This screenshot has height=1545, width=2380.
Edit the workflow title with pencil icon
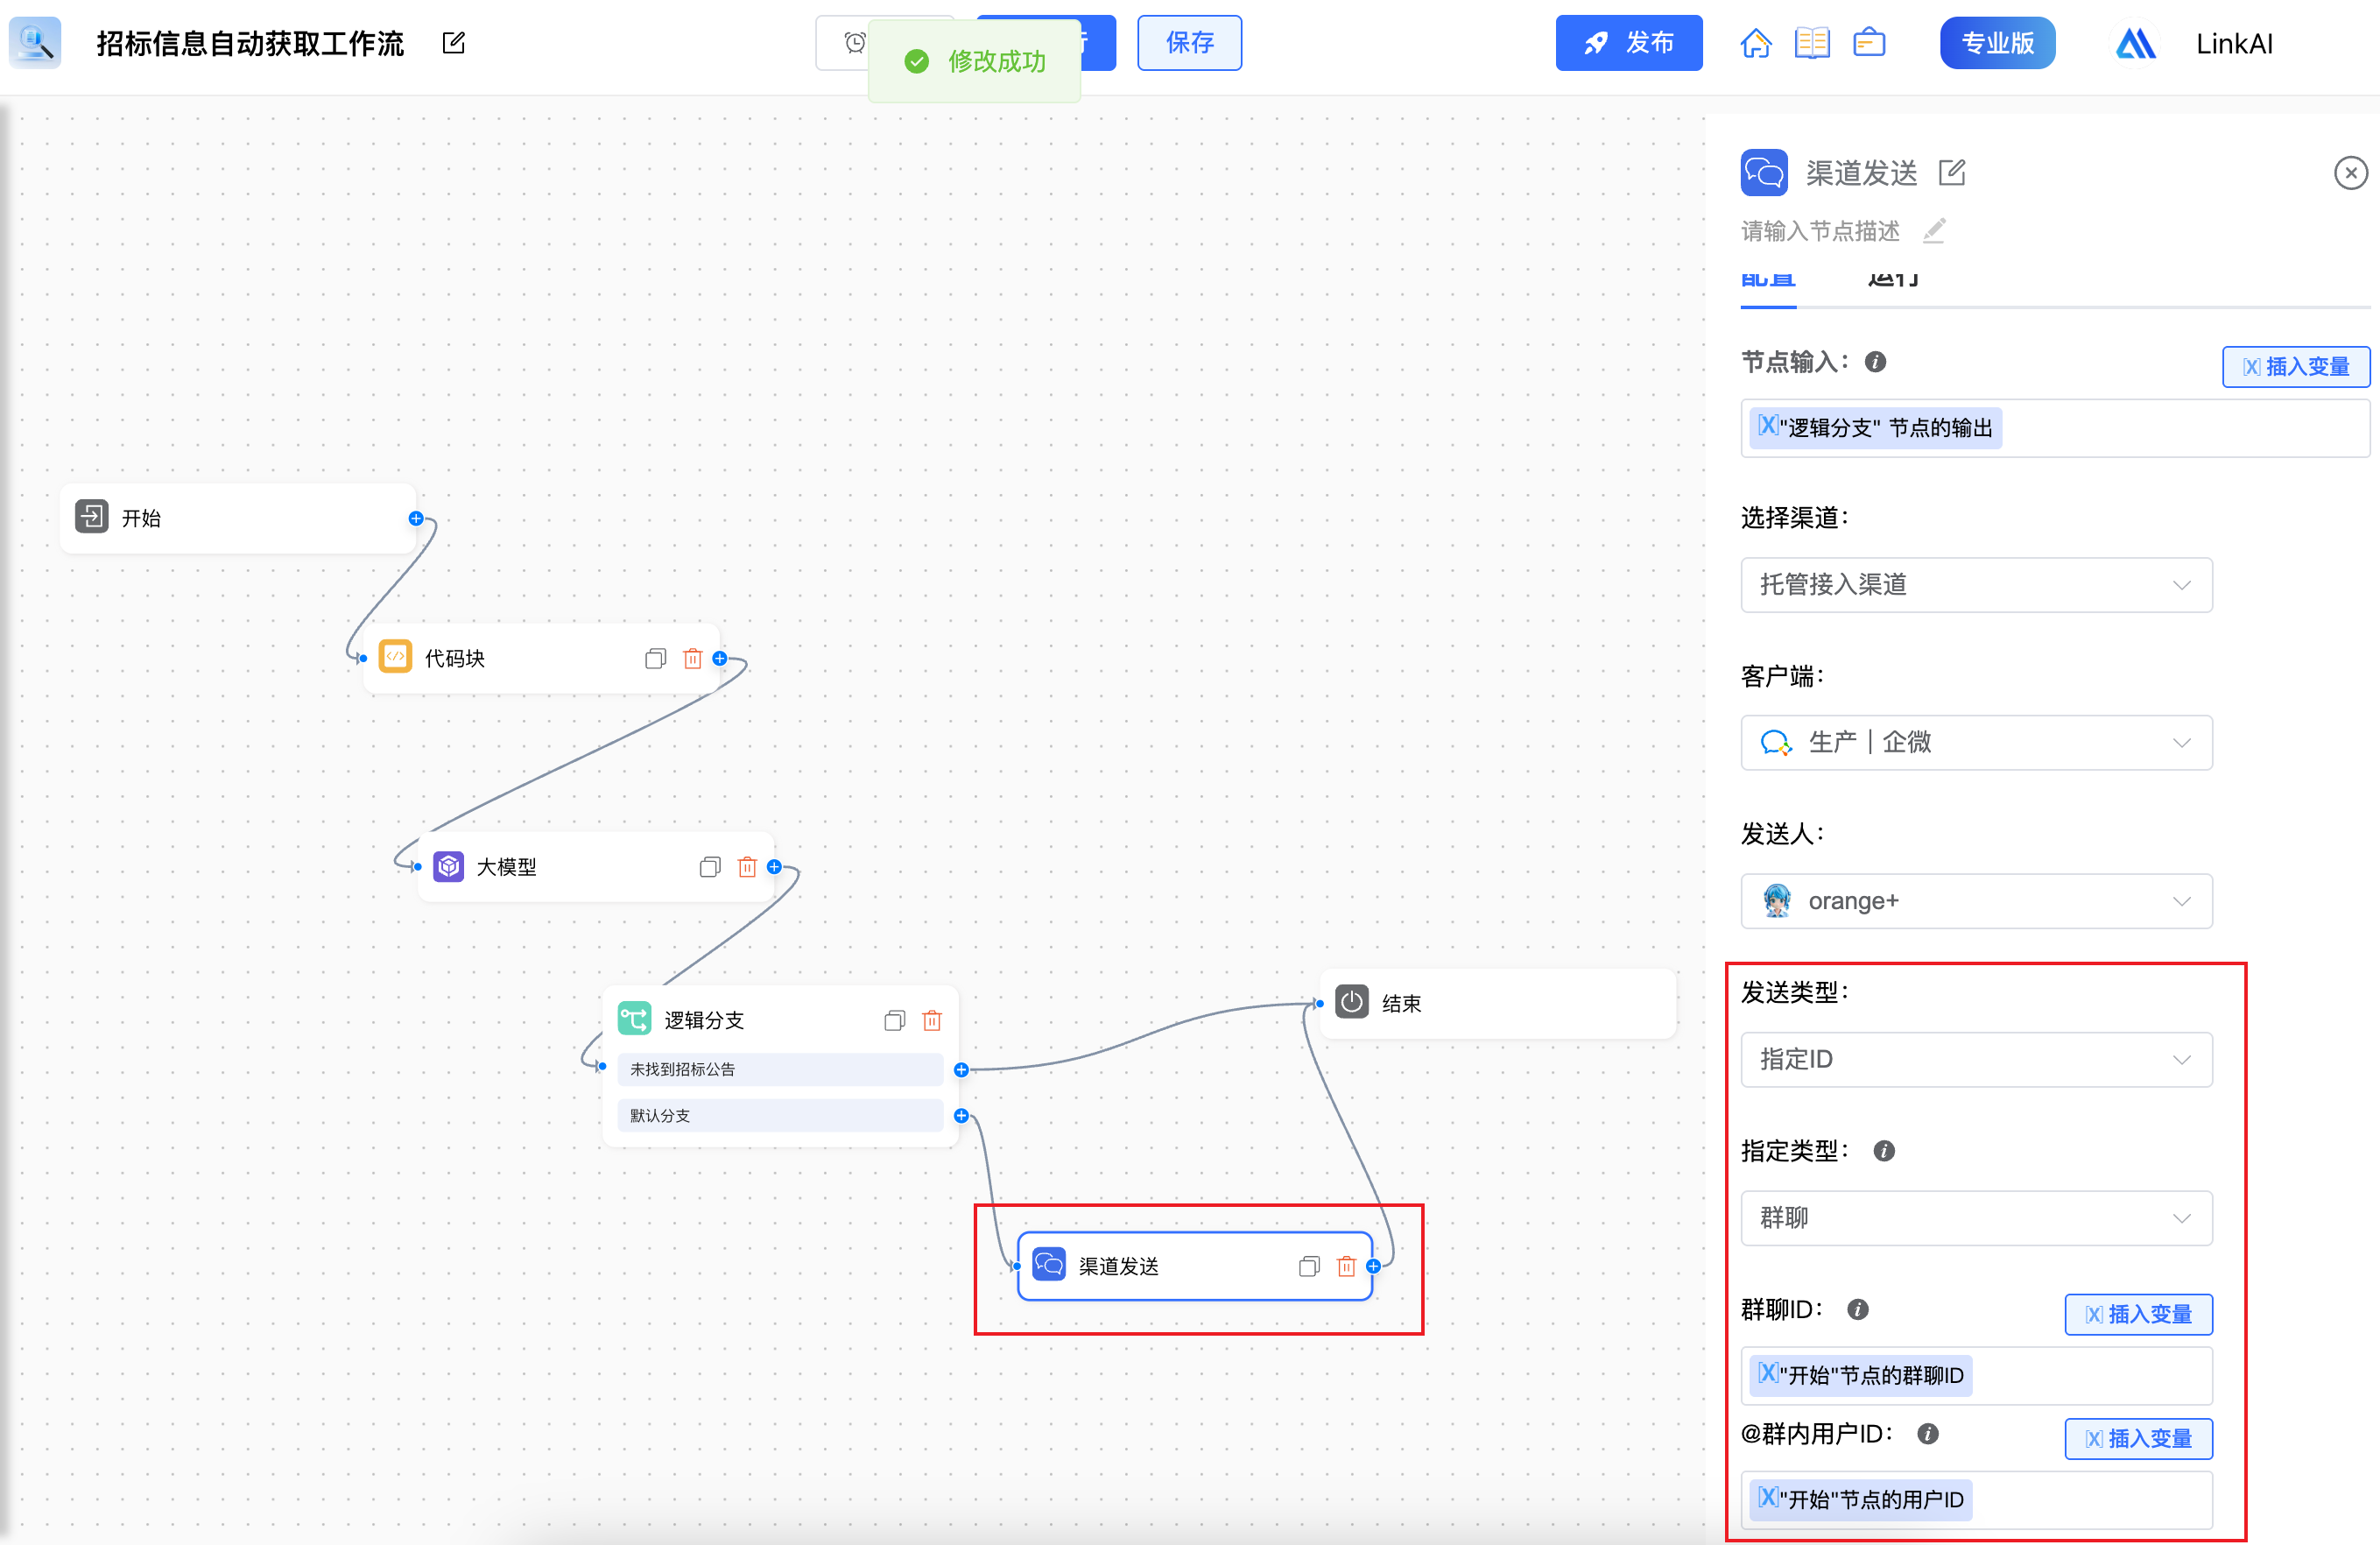(453, 43)
